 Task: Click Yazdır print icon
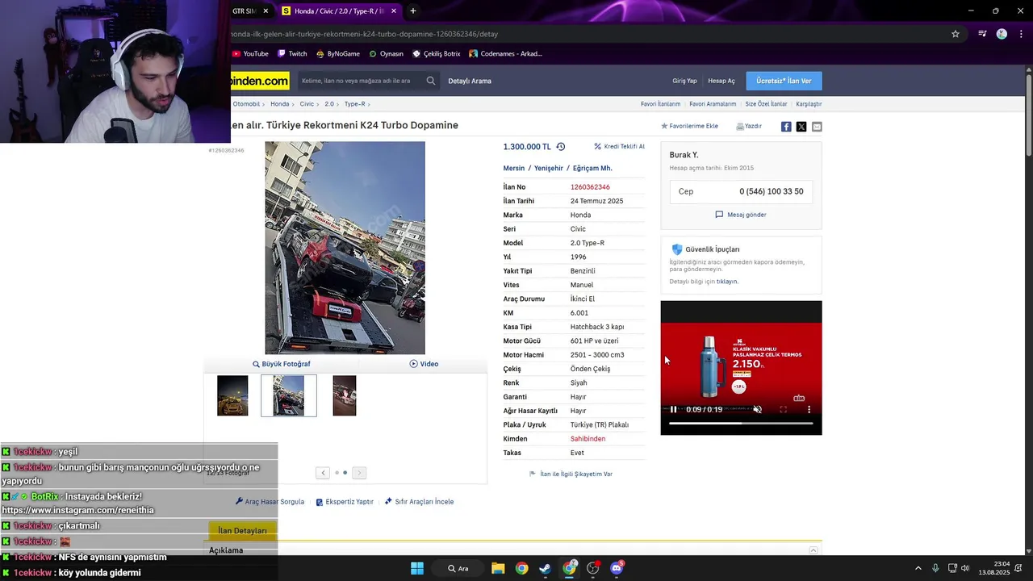[x=749, y=127]
